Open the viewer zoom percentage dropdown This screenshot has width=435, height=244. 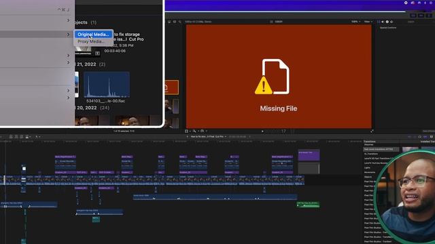(x=355, y=22)
